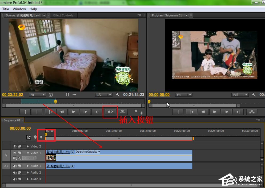
Task: Enable Snap in the timeline
Action: point(29,137)
